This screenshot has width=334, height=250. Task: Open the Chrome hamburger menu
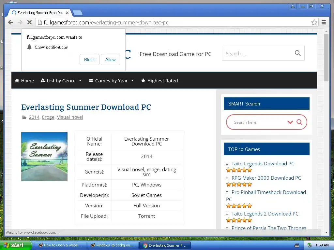pyautogui.click(x=324, y=22)
